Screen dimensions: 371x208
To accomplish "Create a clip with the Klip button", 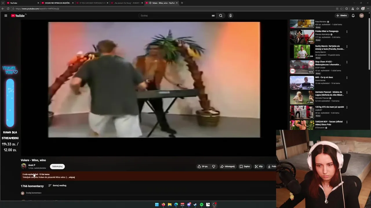I will point(259,166).
